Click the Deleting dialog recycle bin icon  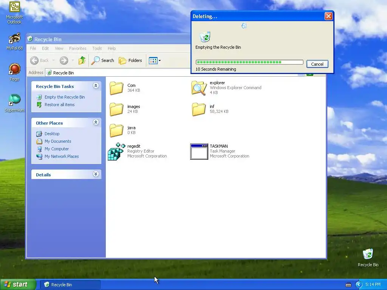pos(205,37)
